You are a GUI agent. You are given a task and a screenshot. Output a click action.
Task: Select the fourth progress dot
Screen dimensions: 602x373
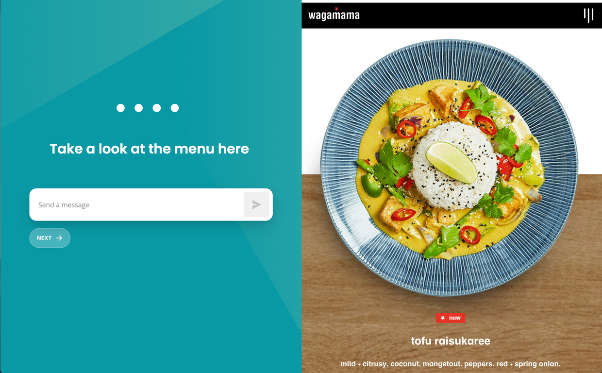[175, 108]
